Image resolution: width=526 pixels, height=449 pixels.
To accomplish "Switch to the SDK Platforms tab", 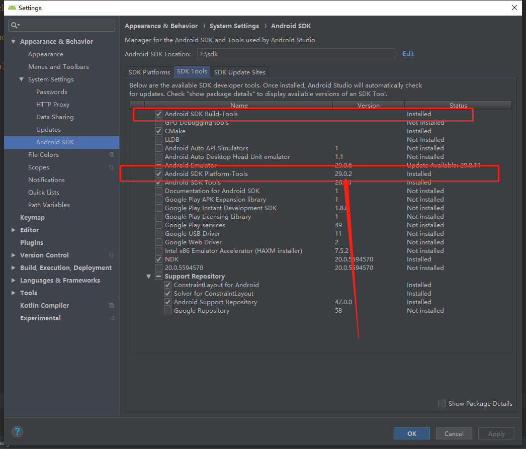I will [149, 72].
